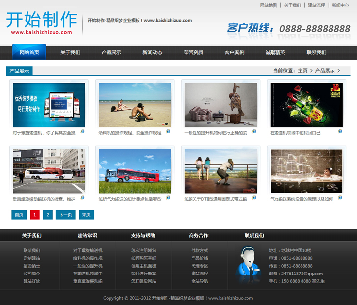This screenshot has width=357, height=305.
Task: Click the 主页 breadcrumb link
Action: pyautogui.click(x=302, y=71)
